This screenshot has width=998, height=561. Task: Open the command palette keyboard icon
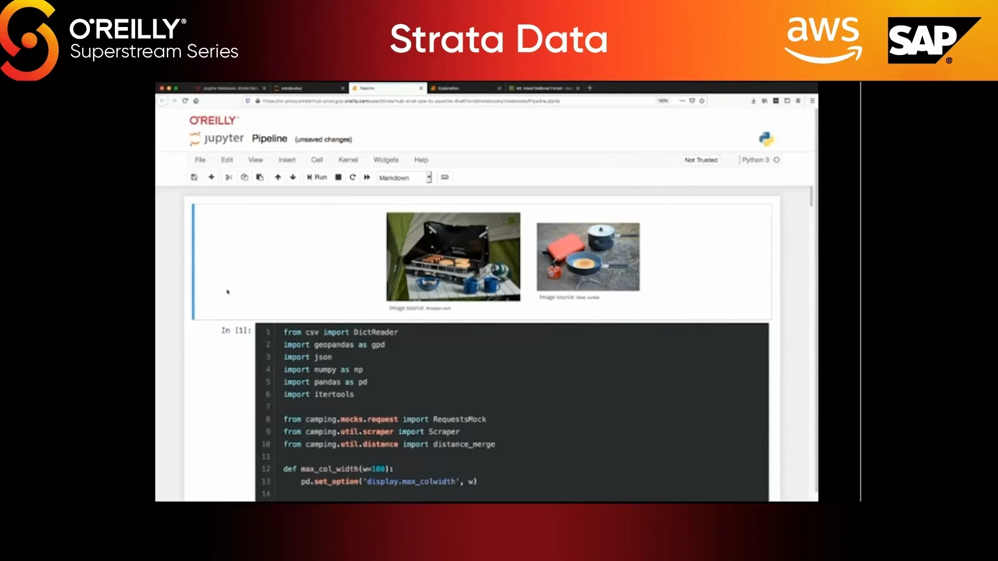tap(444, 177)
